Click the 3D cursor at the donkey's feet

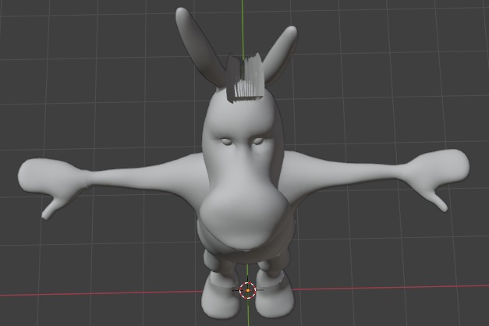tap(247, 290)
